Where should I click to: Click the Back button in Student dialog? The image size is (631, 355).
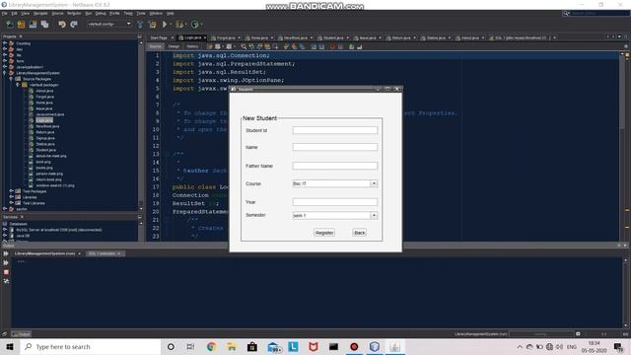click(359, 233)
